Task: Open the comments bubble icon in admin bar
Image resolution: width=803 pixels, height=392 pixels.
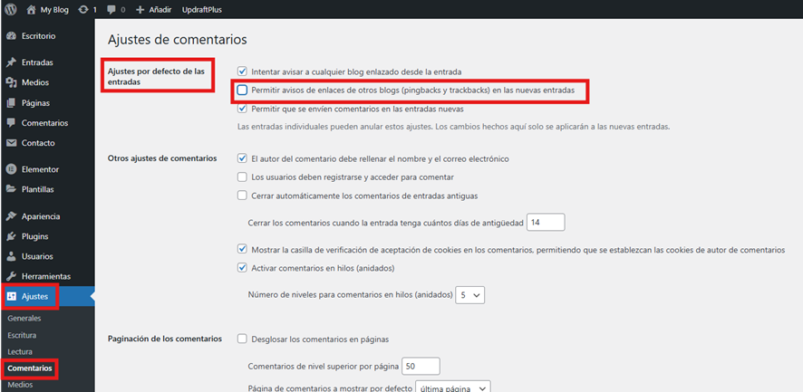Action: pos(111,9)
